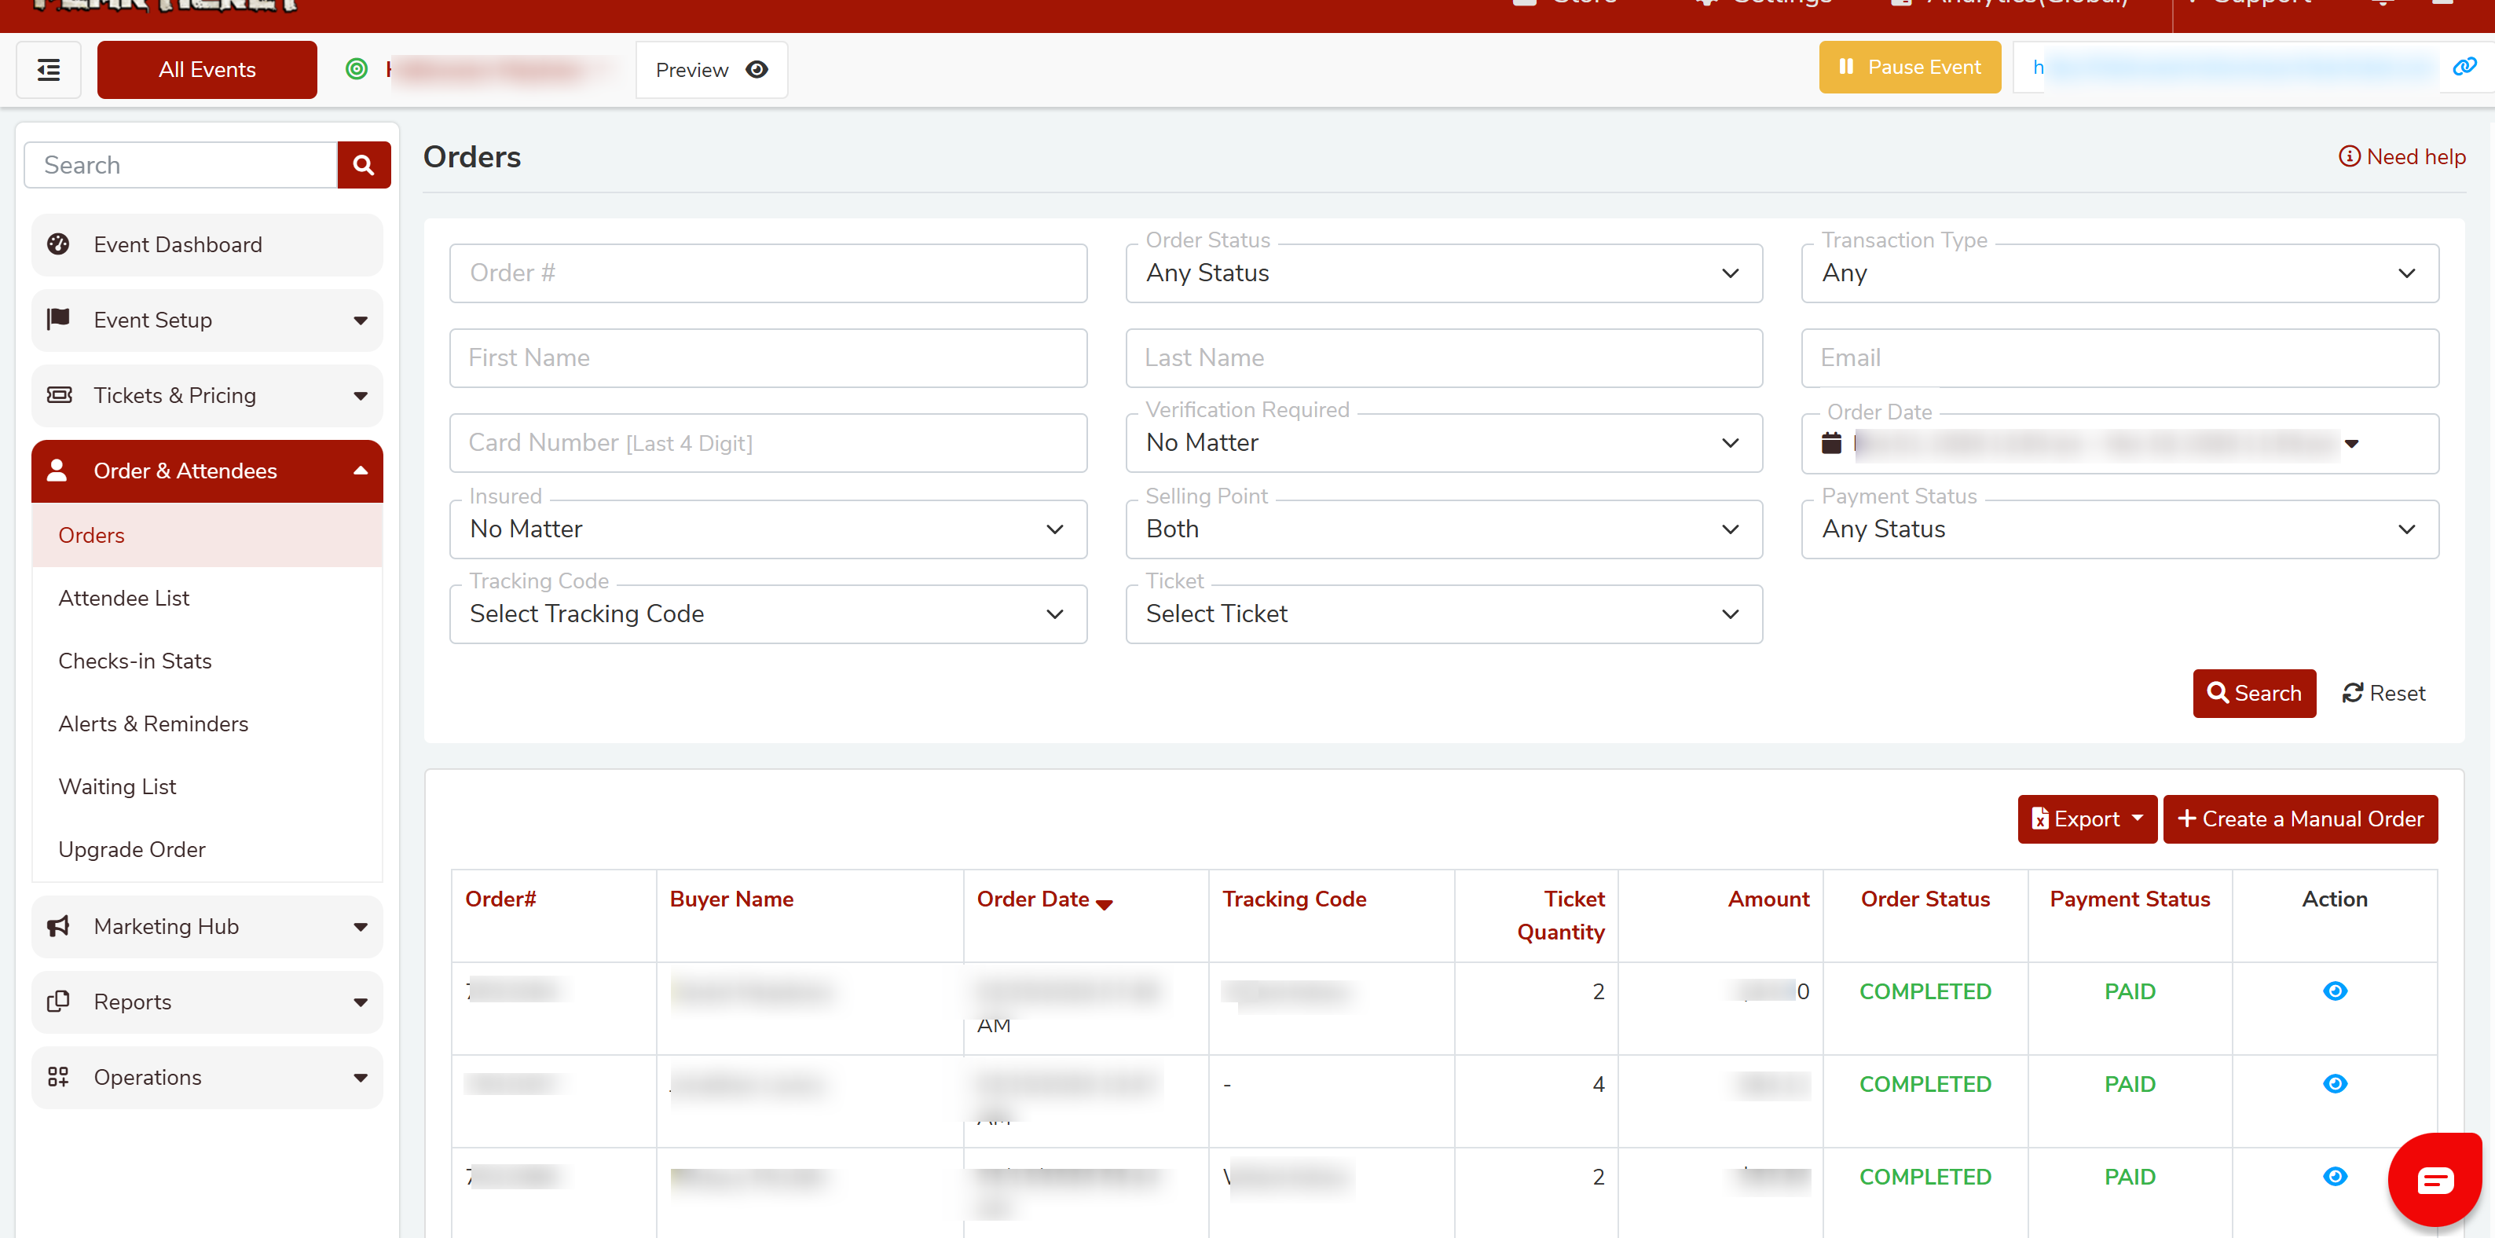
Task: Click the Order Date calendar icon
Action: point(1830,443)
